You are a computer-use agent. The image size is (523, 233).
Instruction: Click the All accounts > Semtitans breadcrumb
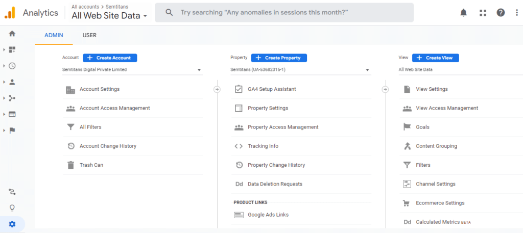click(x=100, y=7)
